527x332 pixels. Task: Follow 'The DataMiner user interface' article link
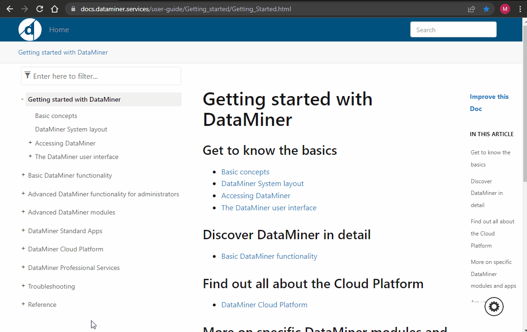(x=269, y=208)
